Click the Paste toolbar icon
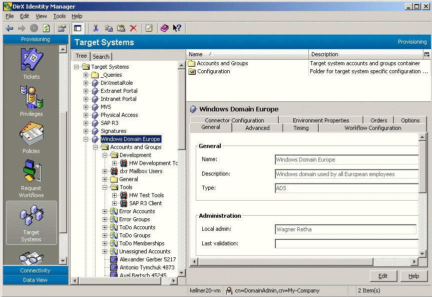432x297 pixels. click(121, 28)
